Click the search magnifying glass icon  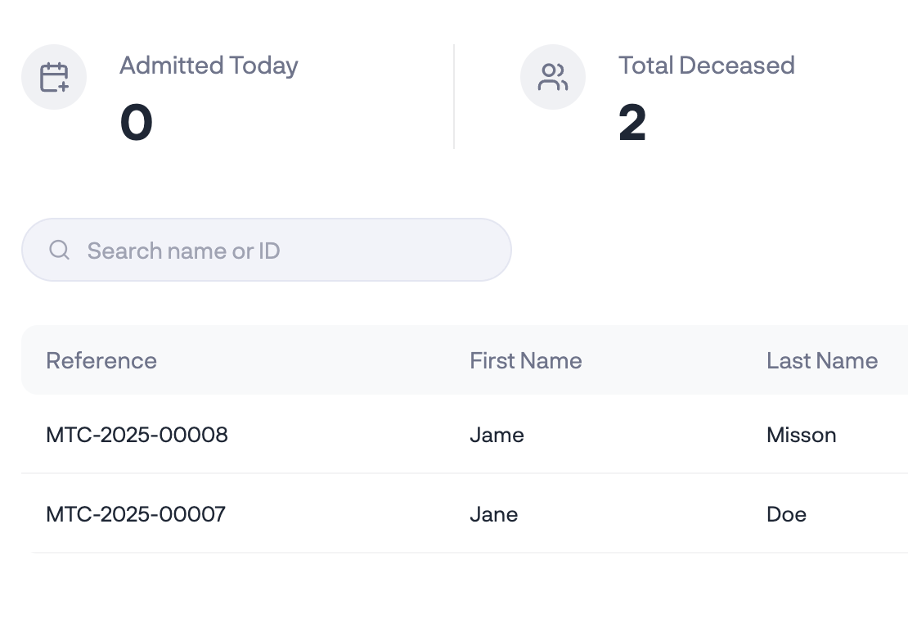(59, 250)
